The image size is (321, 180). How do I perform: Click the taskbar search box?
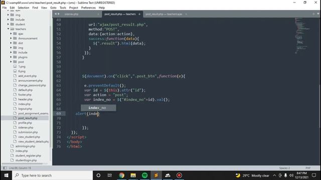coord(52,175)
